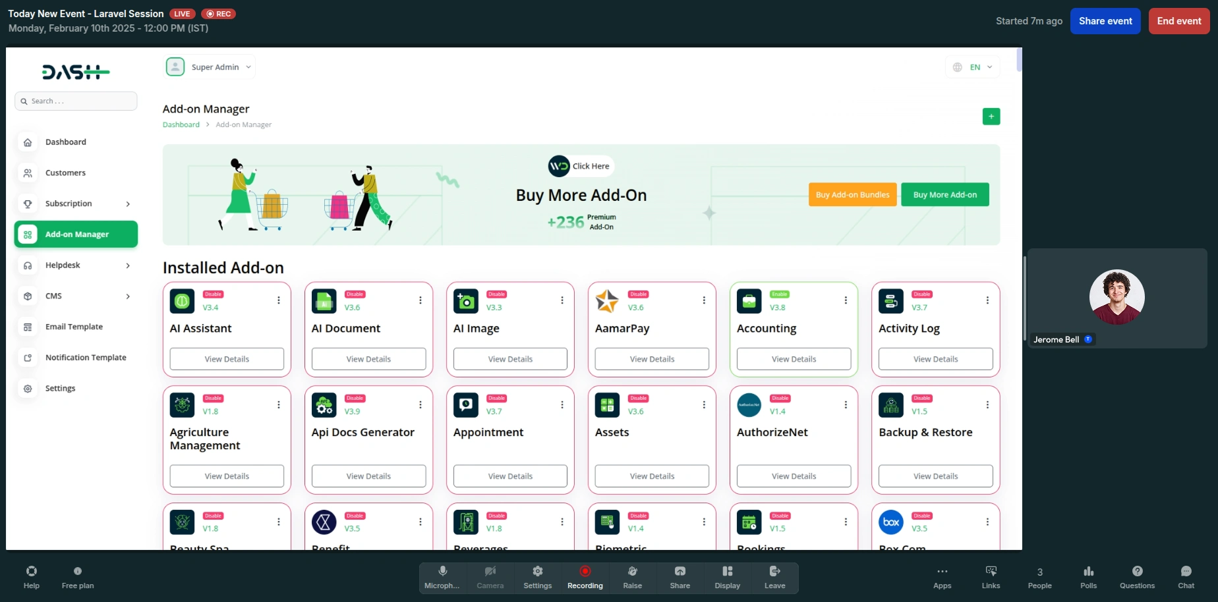Click the sidebar Search field

point(76,101)
